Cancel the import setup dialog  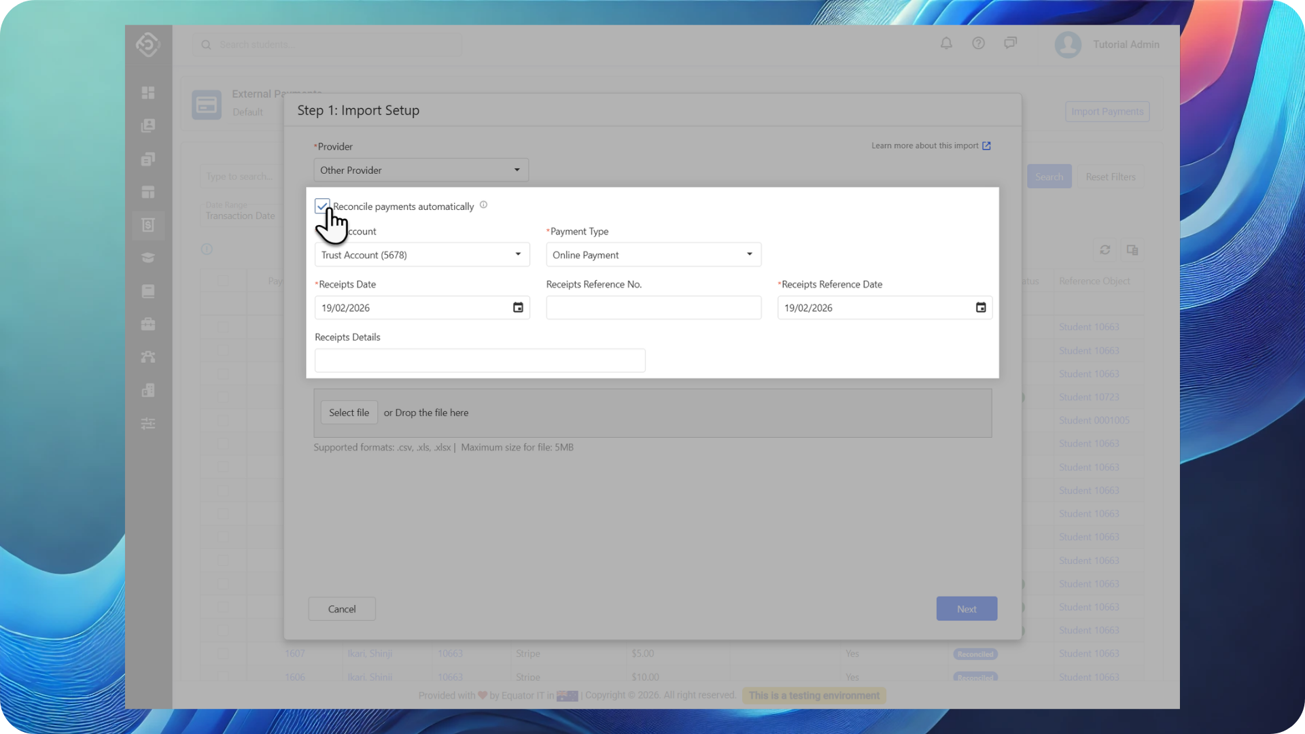(x=342, y=609)
